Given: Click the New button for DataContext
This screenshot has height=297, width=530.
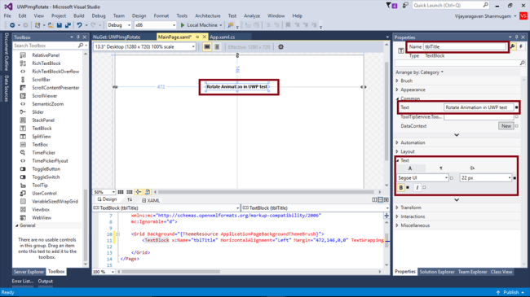Looking at the screenshot, I should click(506, 126).
